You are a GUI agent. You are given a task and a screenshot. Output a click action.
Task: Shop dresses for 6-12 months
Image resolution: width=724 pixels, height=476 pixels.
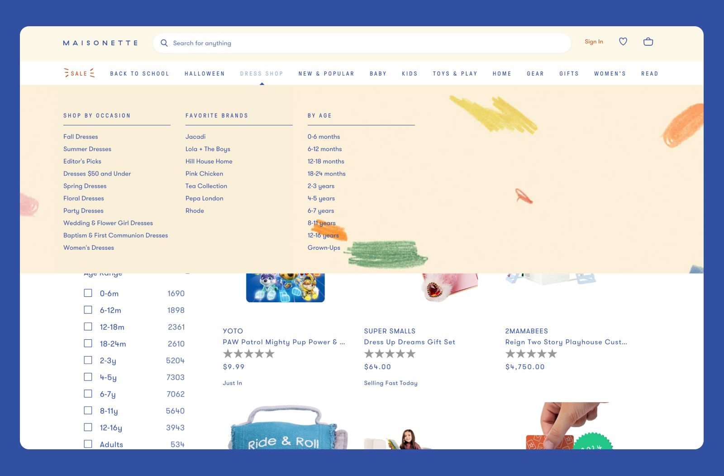point(325,149)
